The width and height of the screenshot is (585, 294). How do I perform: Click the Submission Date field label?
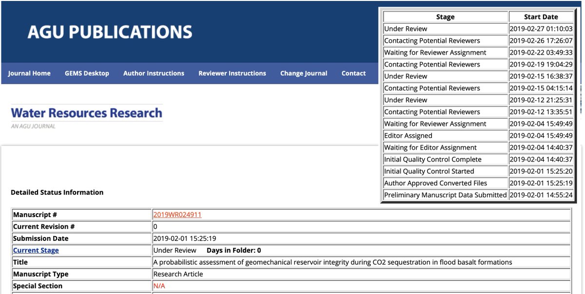click(41, 239)
